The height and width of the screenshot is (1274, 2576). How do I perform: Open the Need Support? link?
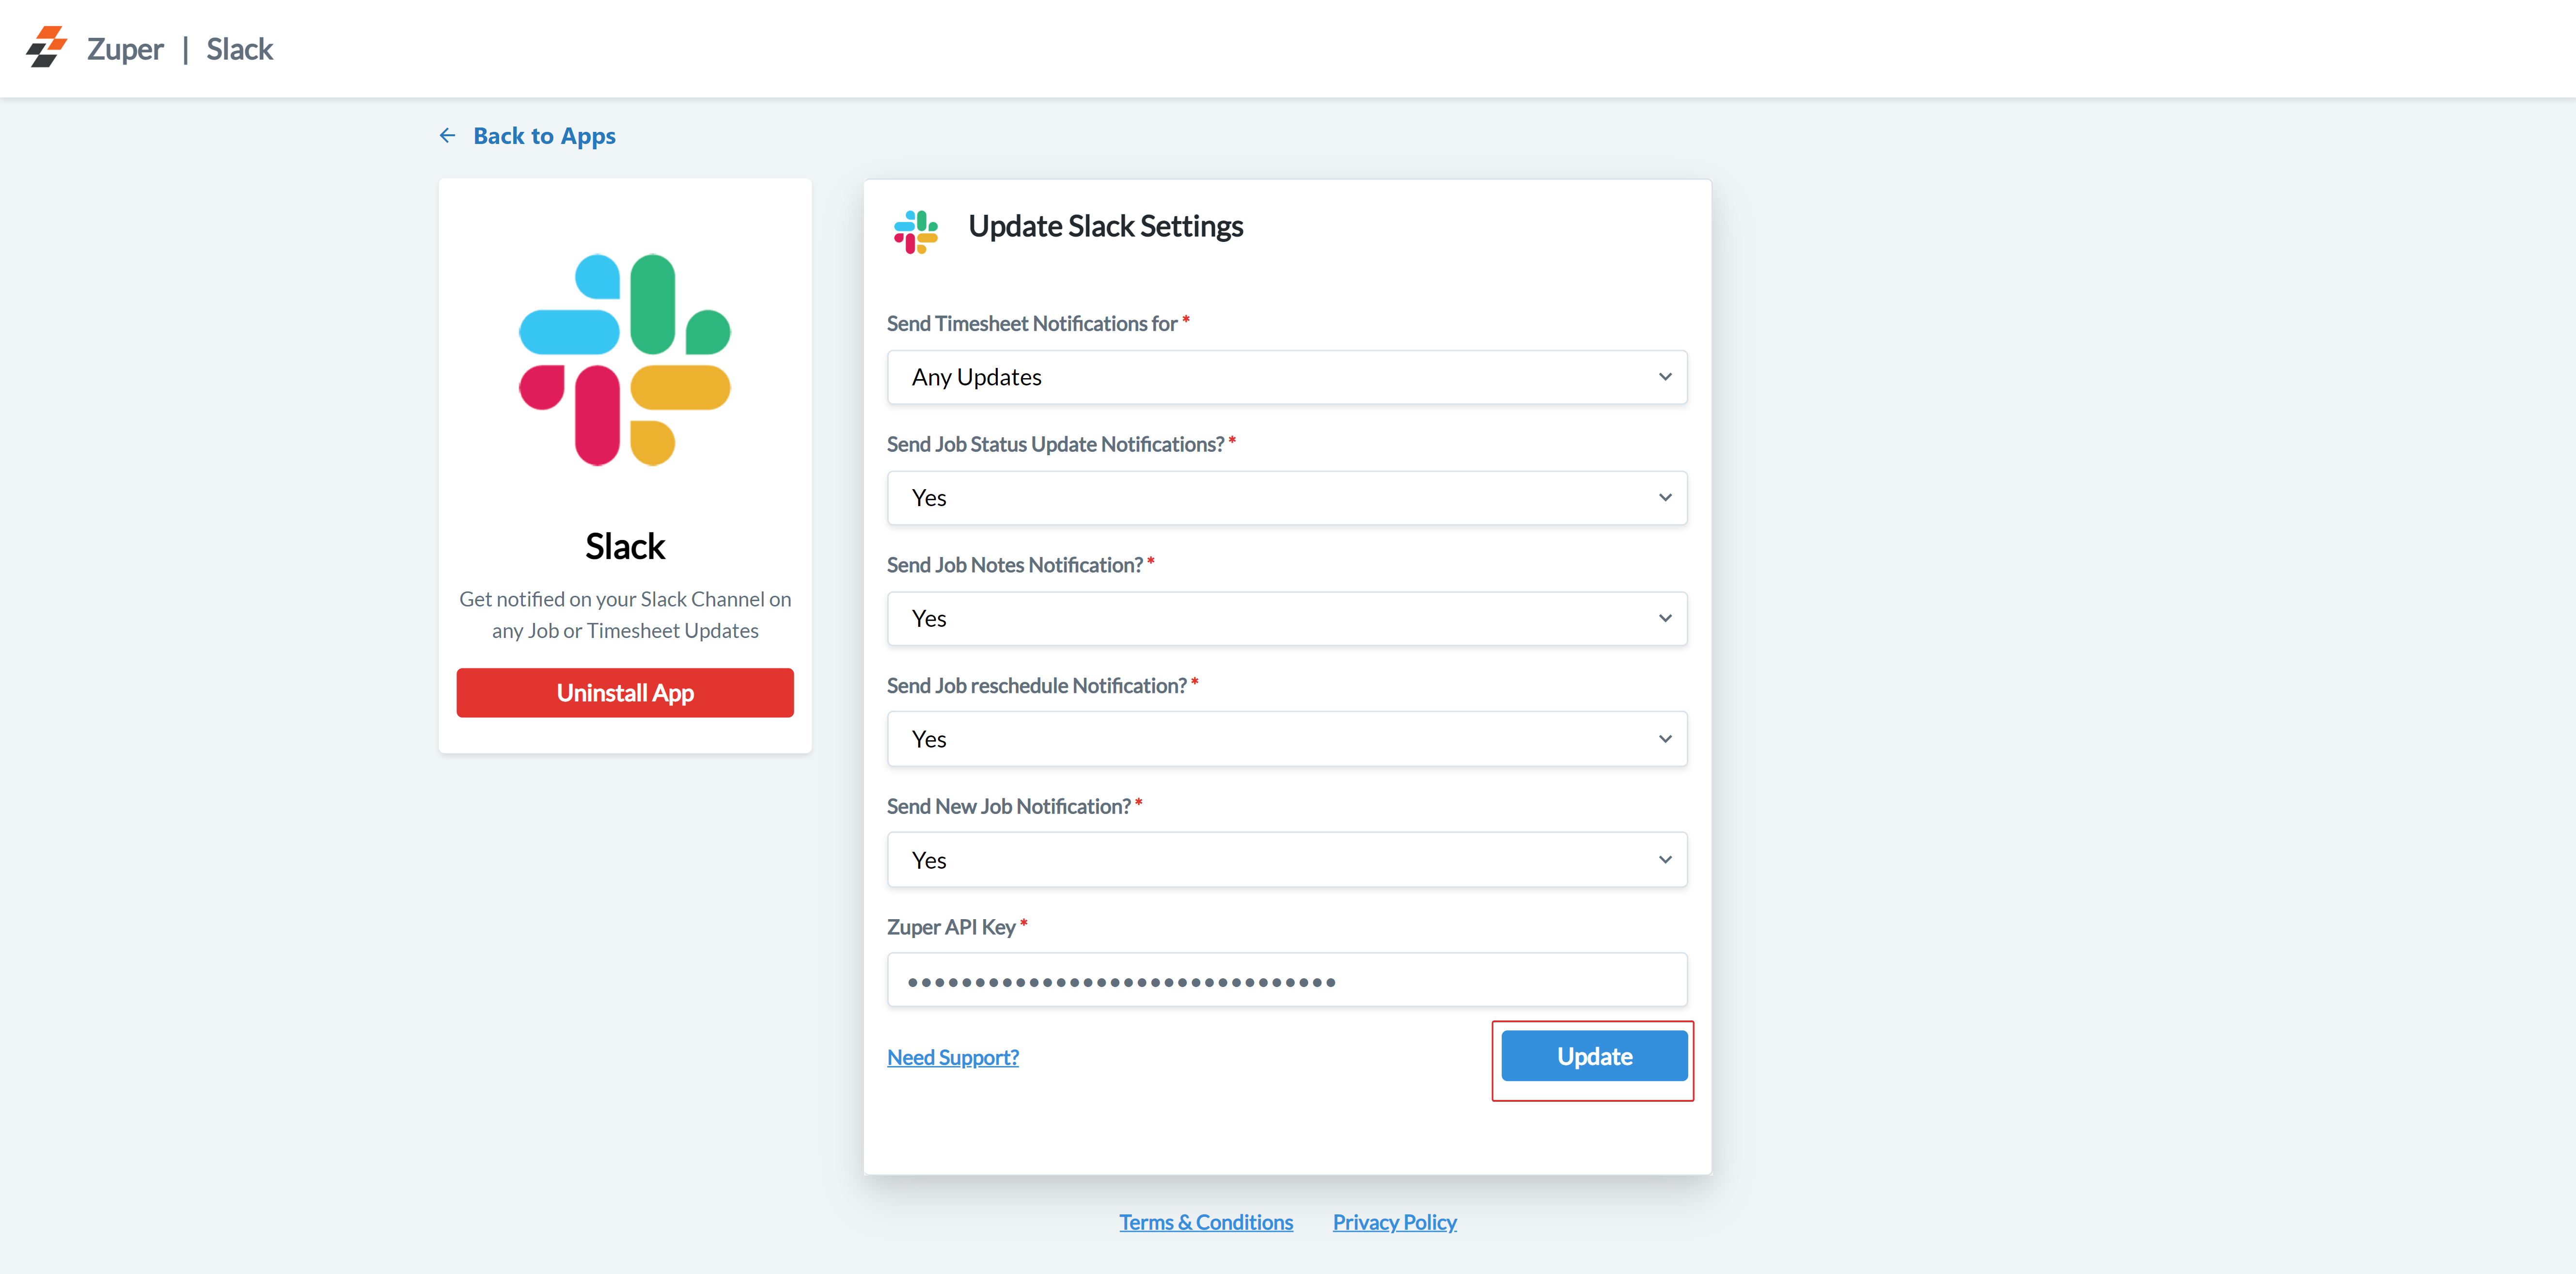[x=952, y=1057]
